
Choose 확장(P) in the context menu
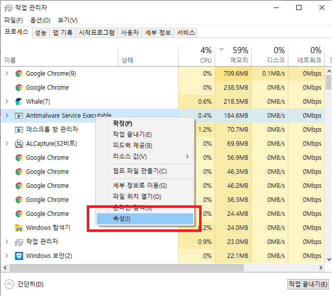(145, 123)
